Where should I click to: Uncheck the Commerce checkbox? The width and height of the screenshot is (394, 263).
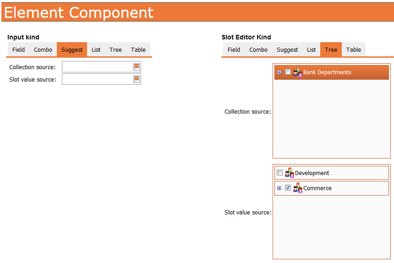[x=288, y=188]
